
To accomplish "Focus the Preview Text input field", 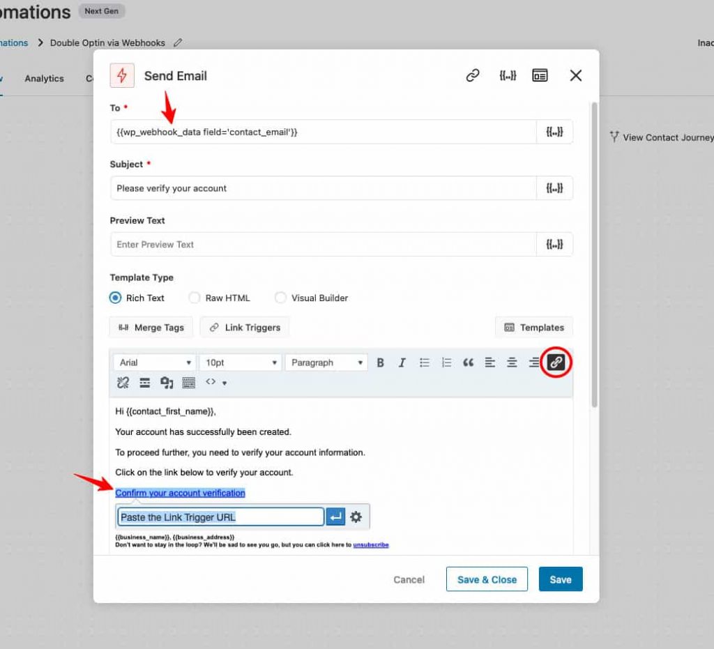I will tap(324, 245).
